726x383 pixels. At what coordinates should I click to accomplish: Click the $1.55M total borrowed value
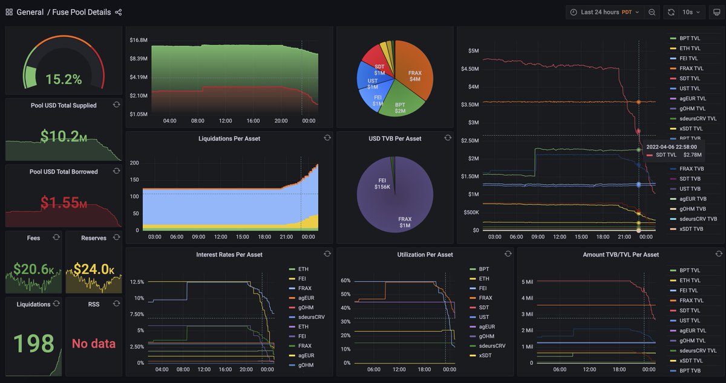(x=64, y=203)
